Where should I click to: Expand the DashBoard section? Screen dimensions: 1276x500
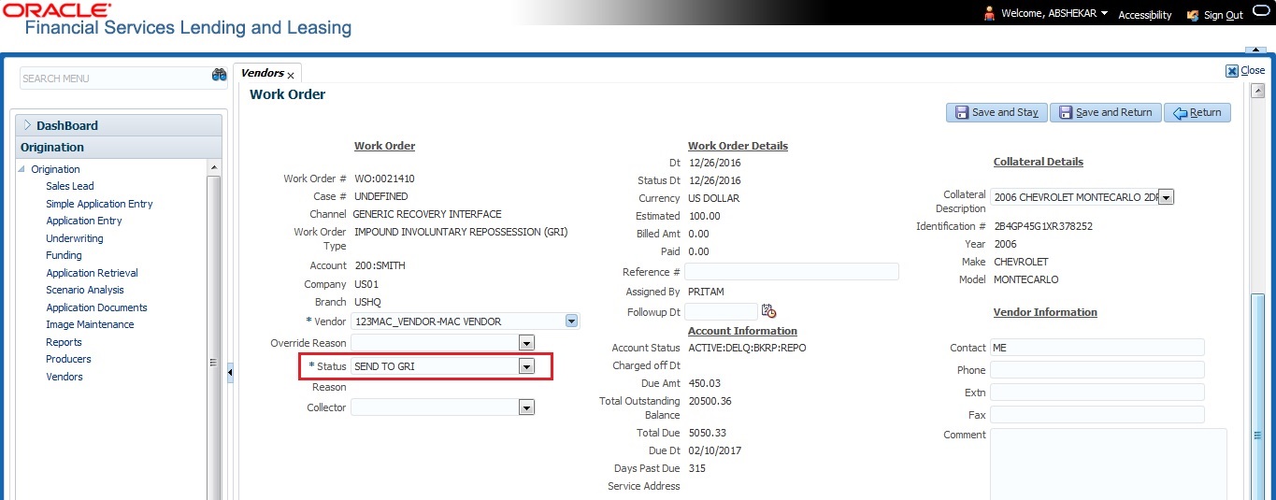(27, 125)
